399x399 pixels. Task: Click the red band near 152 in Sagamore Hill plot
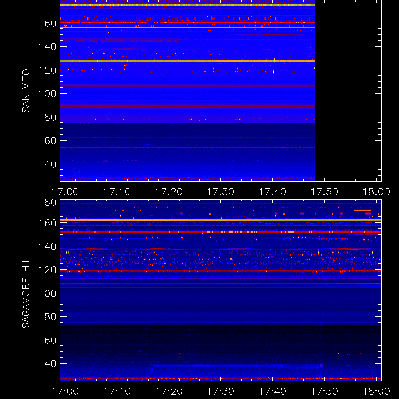(220, 232)
